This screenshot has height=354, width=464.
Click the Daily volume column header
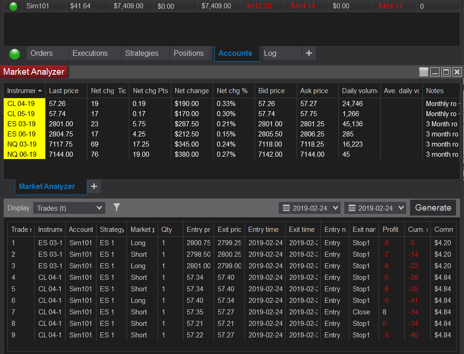(360, 91)
